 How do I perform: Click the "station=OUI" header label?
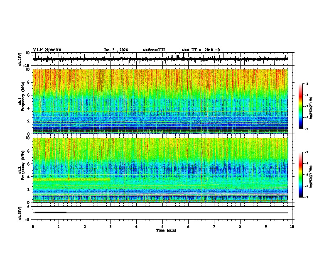(154, 50)
